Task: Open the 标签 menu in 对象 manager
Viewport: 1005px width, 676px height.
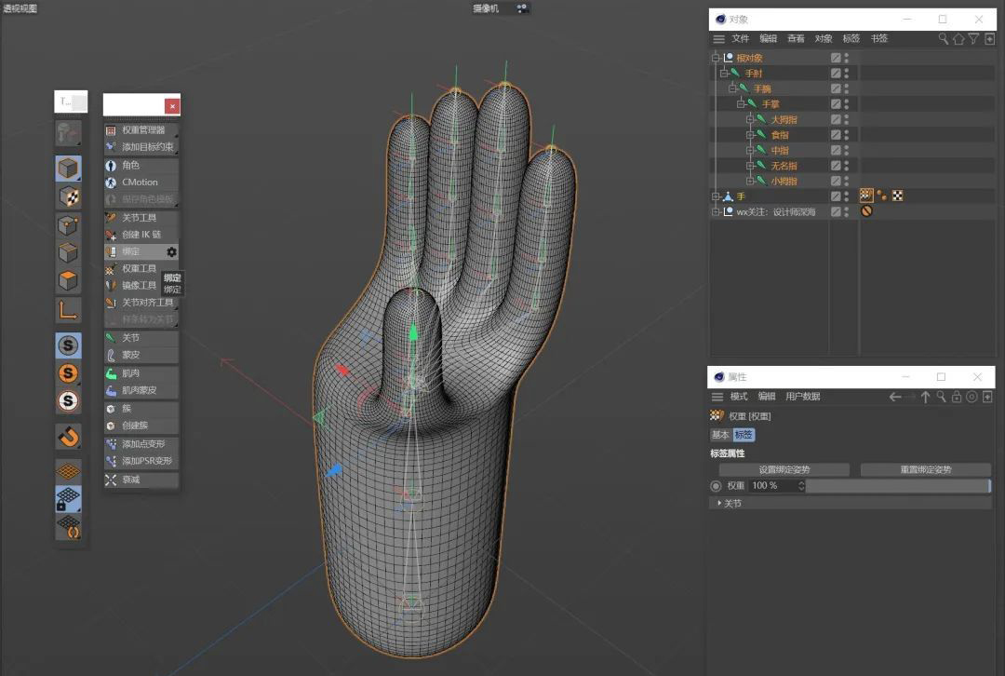Action: click(x=851, y=39)
